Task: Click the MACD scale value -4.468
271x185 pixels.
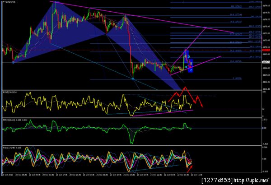Action: (265, 144)
